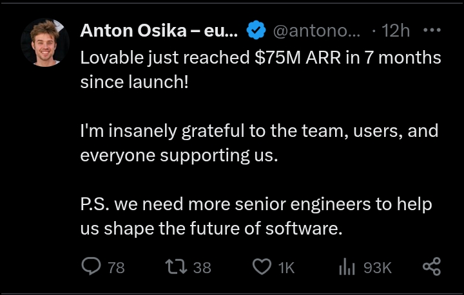Screen dimensions: 464x295
Task: Toggle the repost arrows icon
Action: point(175,267)
